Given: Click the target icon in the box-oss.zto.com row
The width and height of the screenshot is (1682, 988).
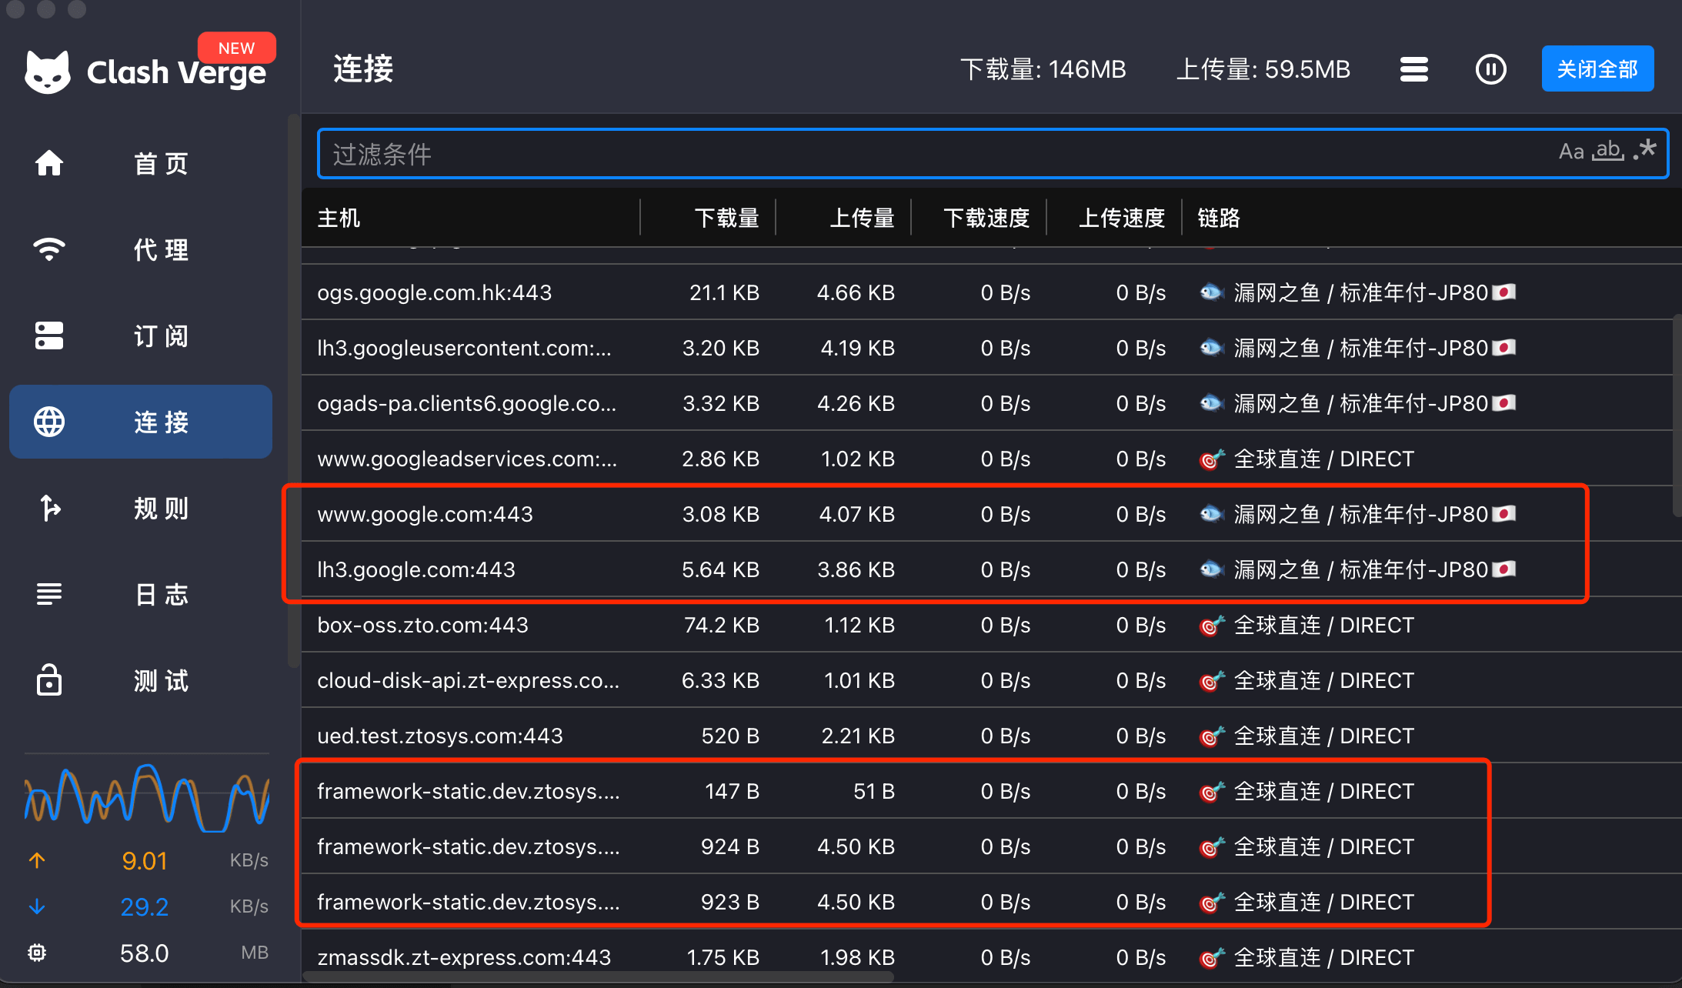Looking at the screenshot, I should pyautogui.click(x=1212, y=625).
